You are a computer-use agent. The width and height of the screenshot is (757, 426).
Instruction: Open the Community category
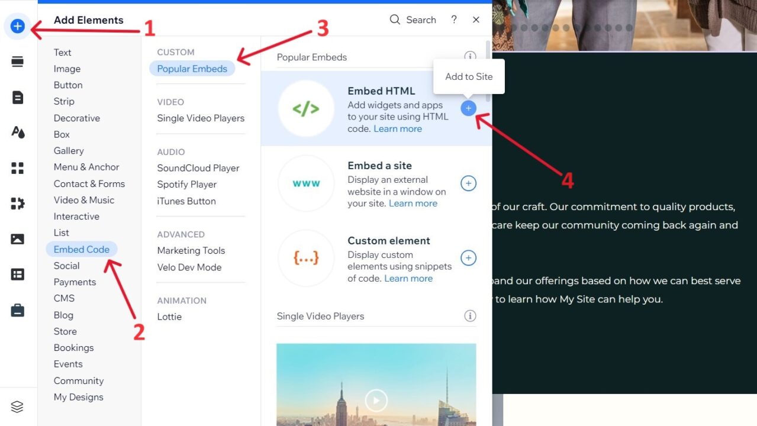[x=79, y=380]
